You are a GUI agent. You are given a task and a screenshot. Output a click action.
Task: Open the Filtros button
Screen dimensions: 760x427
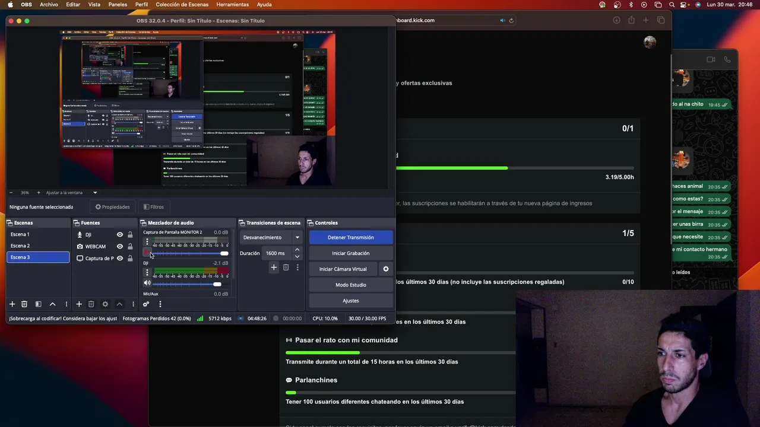click(x=153, y=207)
